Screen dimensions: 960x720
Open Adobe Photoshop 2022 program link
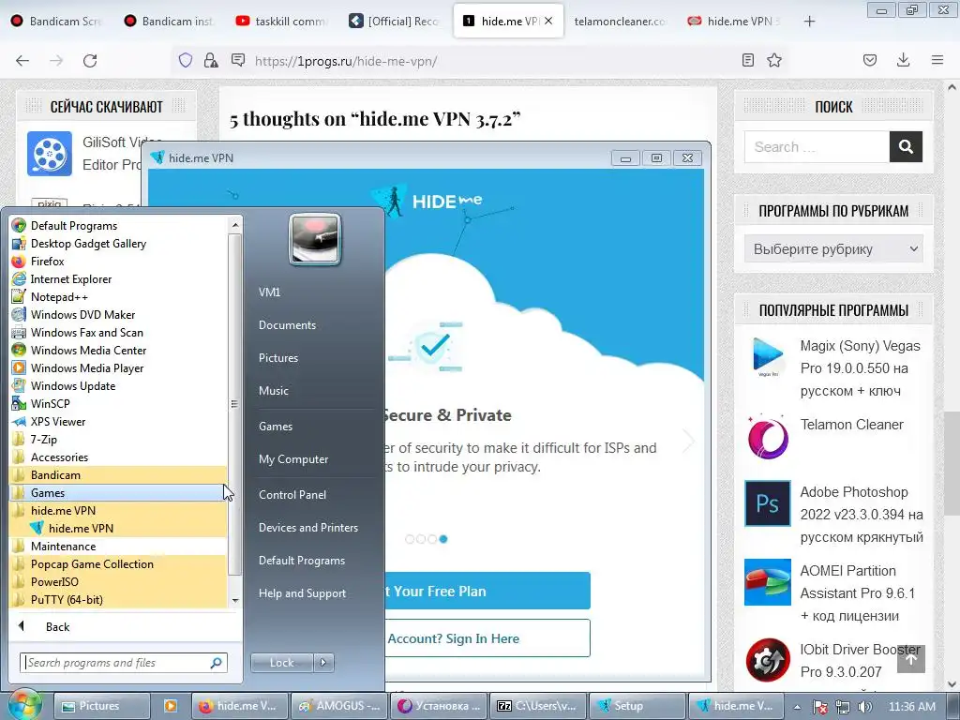point(862,515)
